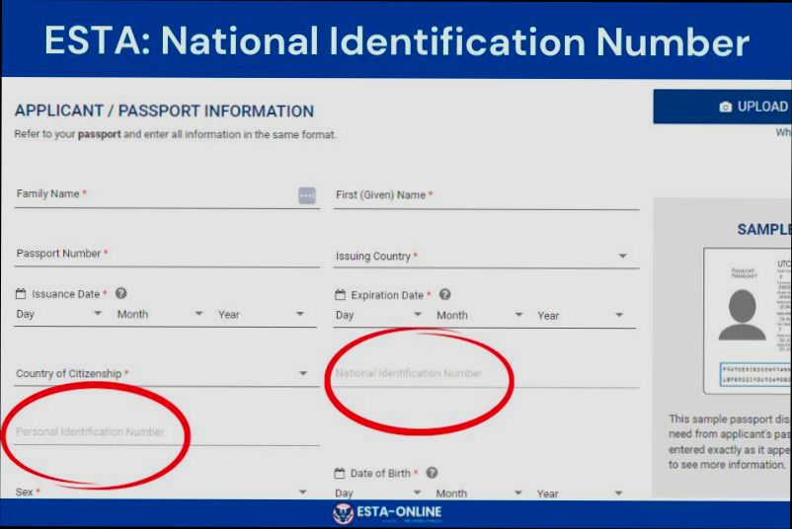The width and height of the screenshot is (792, 529).
Task: Click the Date of Birth calendar icon
Action: pyautogui.click(x=340, y=474)
